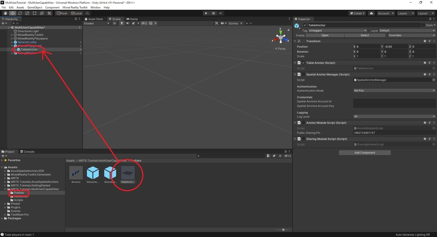Switch to the Asset Store tab
Image resolution: width=437 pixels, height=237 pixels.
pos(94,19)
